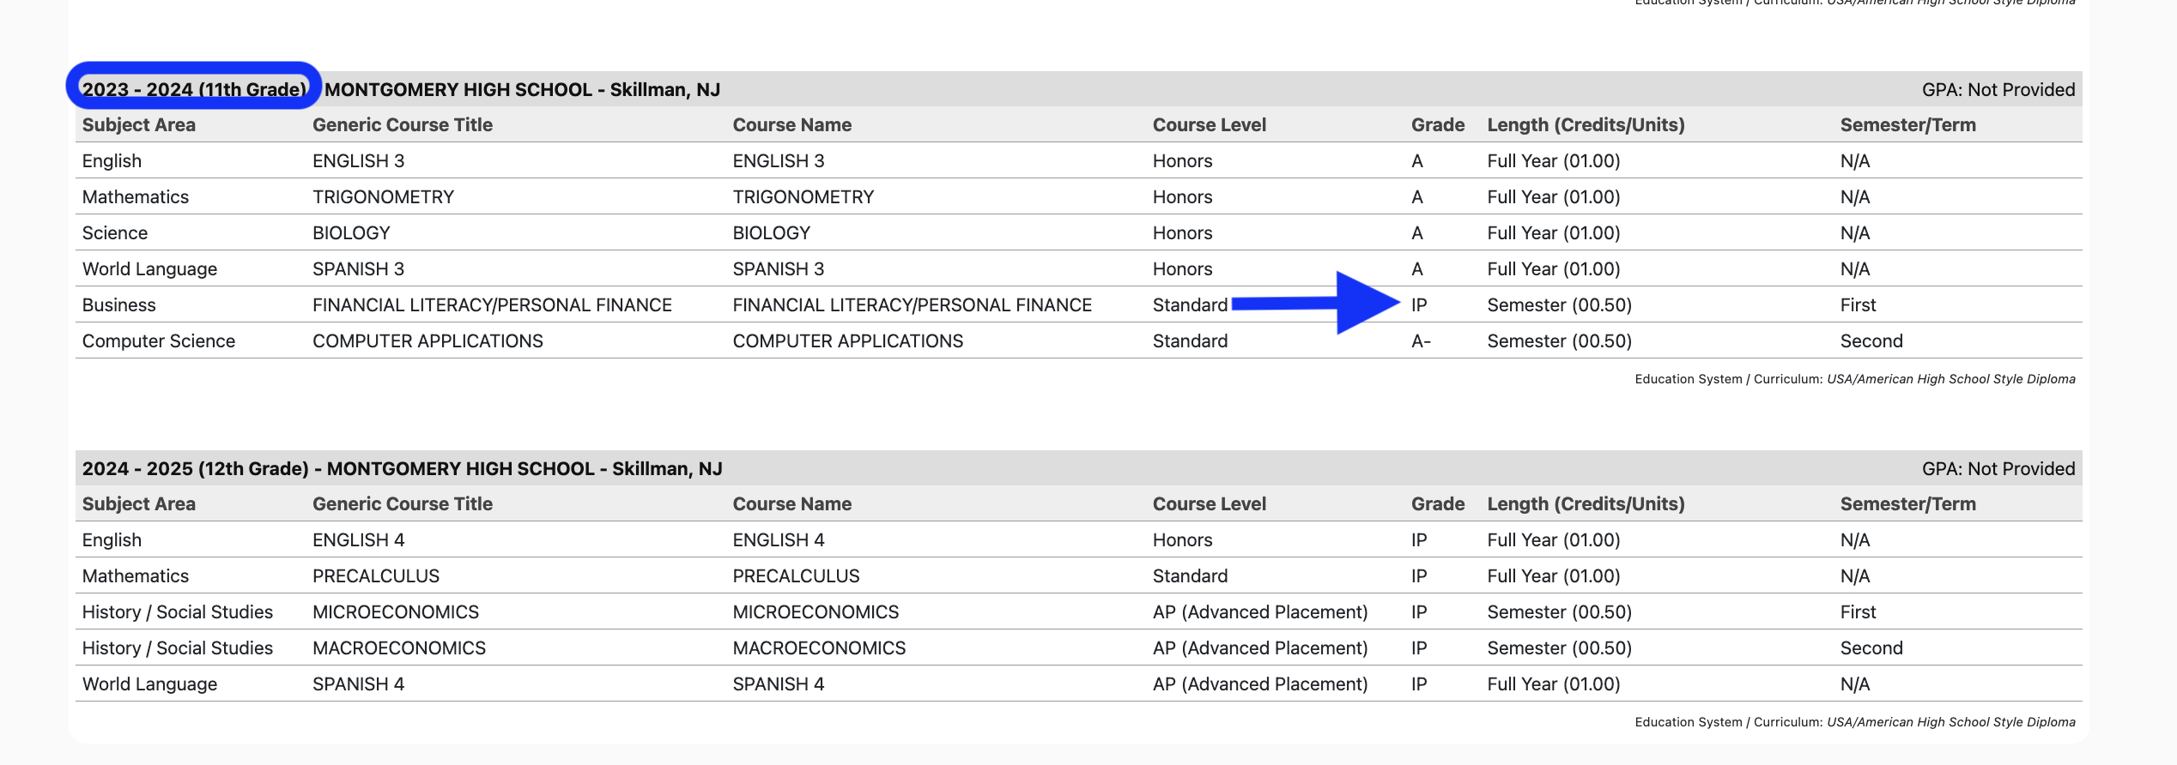The image size is (2177, 765).
Task: Select the World Language row for SPANISH 4
Action: (150, 684)
